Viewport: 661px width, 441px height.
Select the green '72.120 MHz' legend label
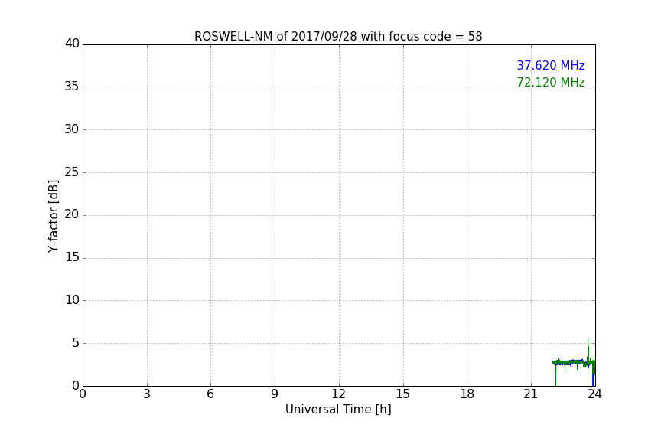pos(551,82)
